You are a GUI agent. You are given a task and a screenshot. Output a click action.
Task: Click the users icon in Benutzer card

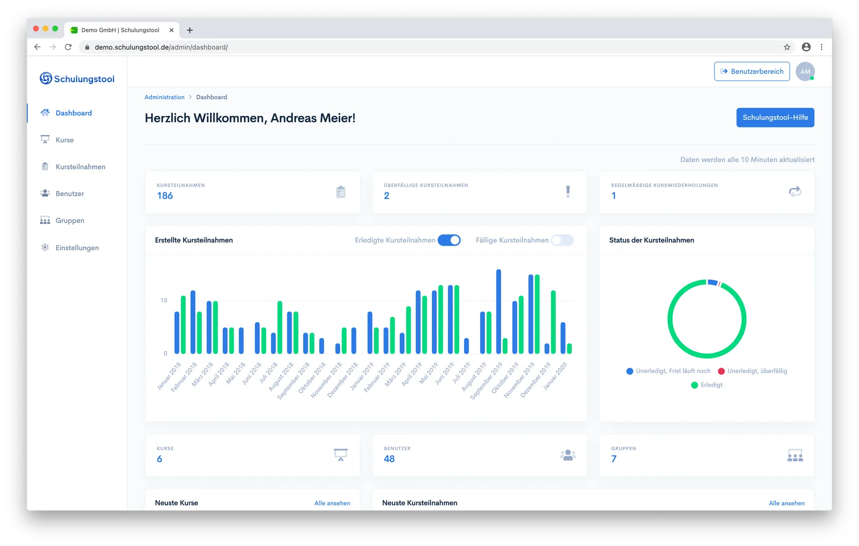coord(568,455)
